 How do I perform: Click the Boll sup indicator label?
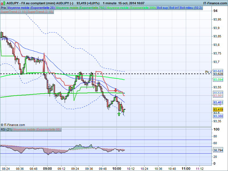(162, 8)
